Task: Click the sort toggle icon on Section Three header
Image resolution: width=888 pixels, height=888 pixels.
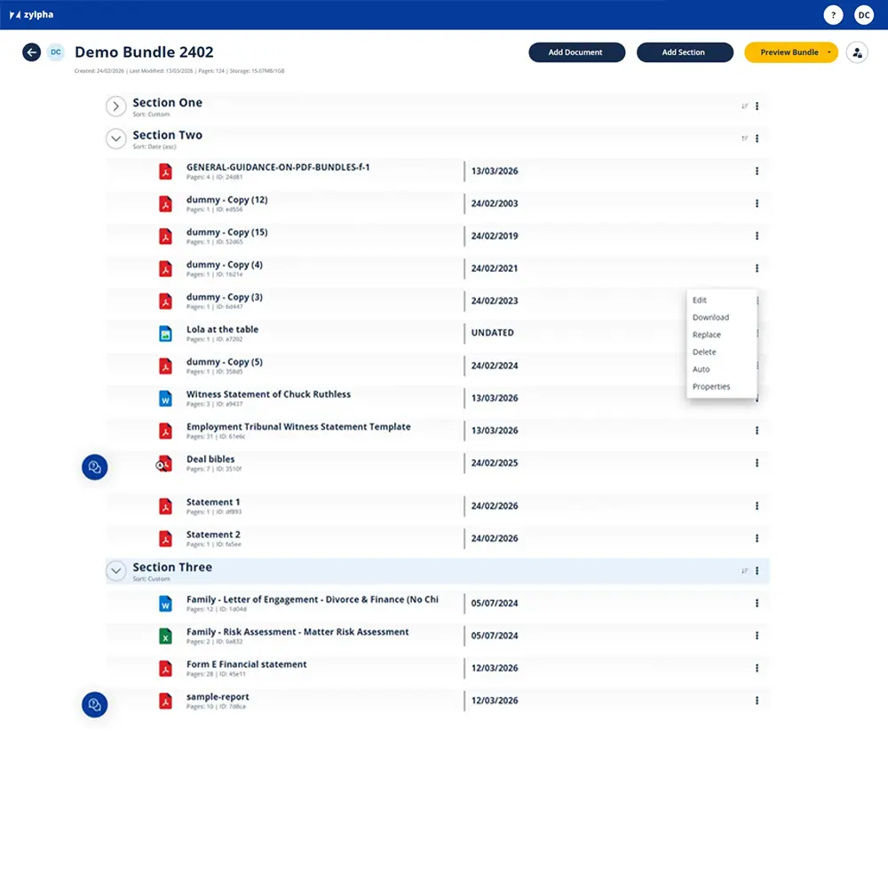Action: coord(744,570)
